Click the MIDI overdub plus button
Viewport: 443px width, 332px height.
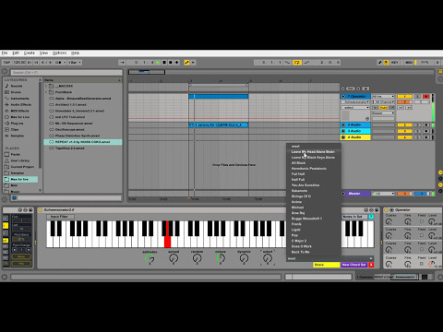[x=177, y=63]
